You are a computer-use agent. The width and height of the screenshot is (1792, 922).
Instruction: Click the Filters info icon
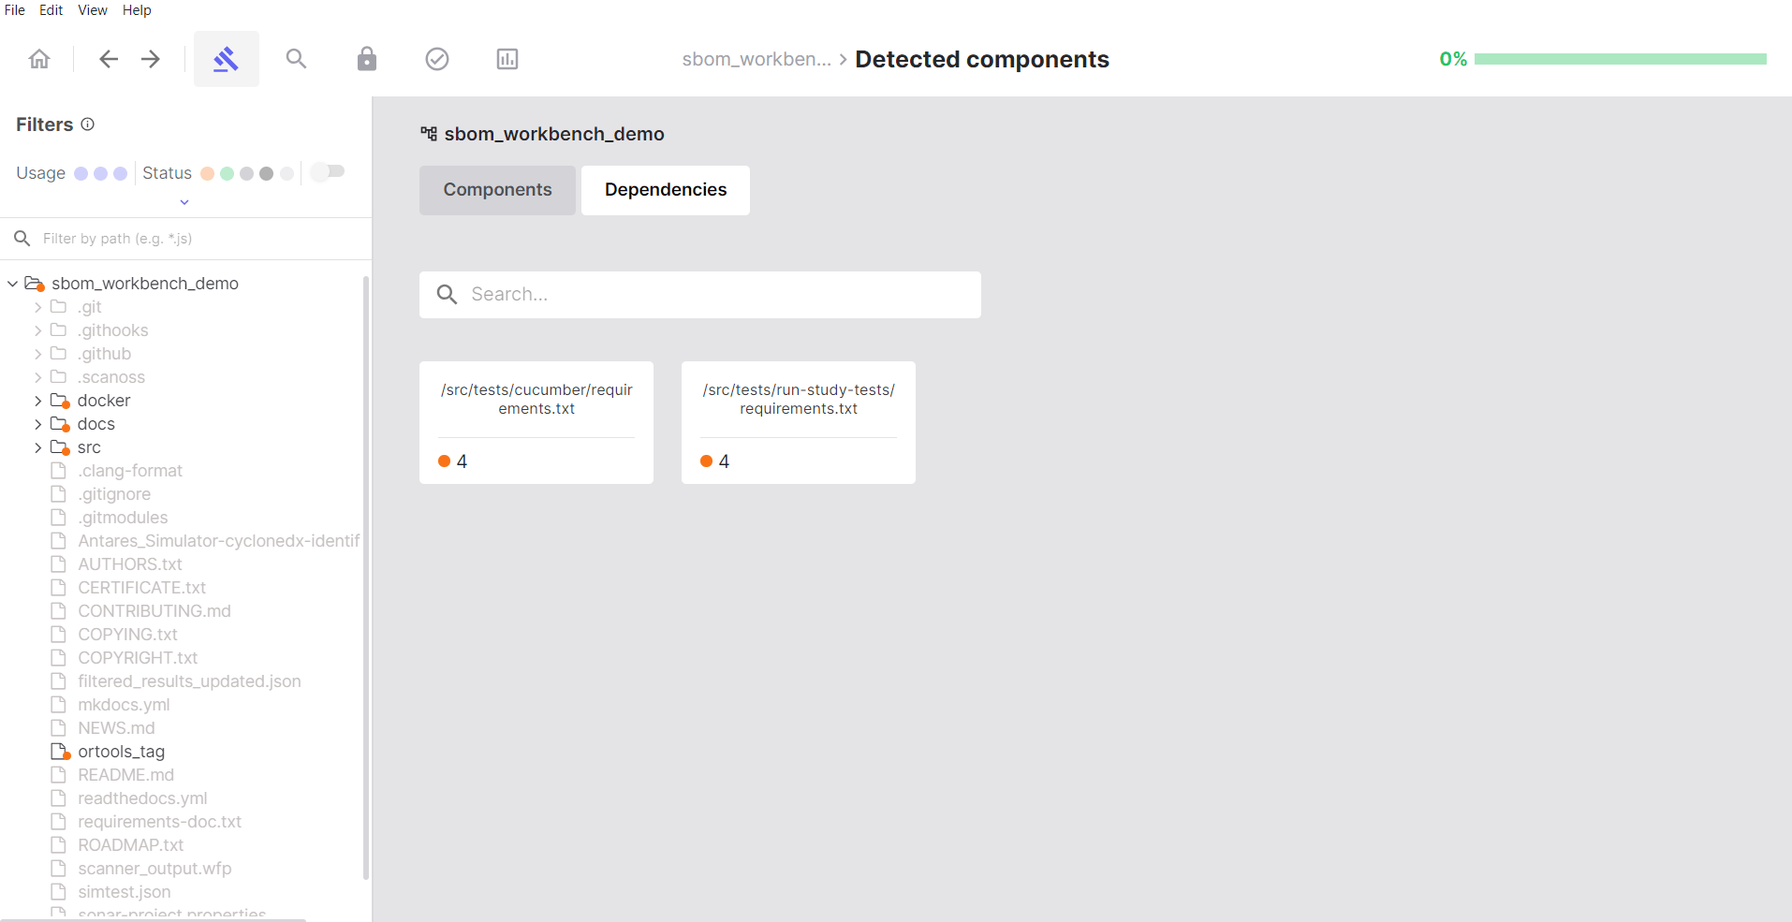coord(88,124)
